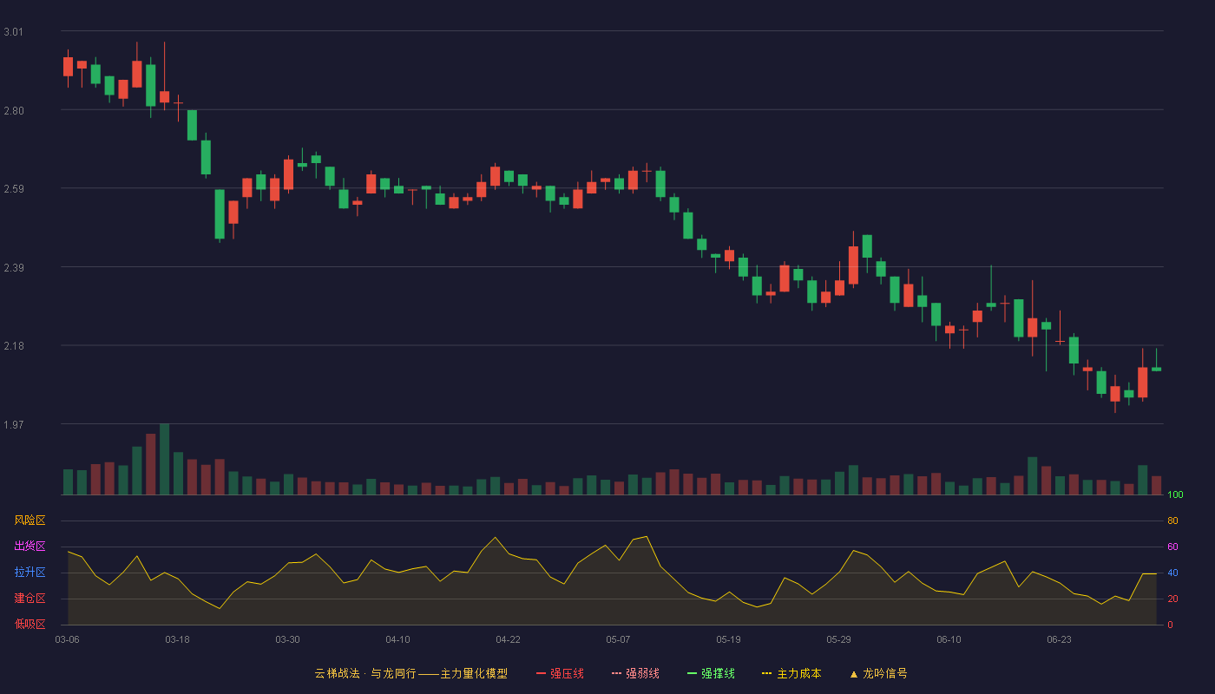1215x694 pixels.
Task: Toggle the 强弱线 legend series
Action: [635, 673]
